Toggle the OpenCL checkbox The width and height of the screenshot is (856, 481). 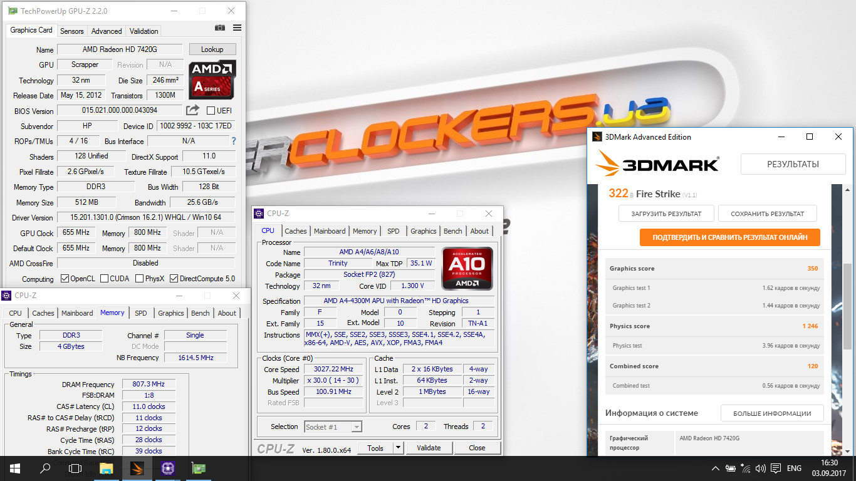tap(64, 279)
